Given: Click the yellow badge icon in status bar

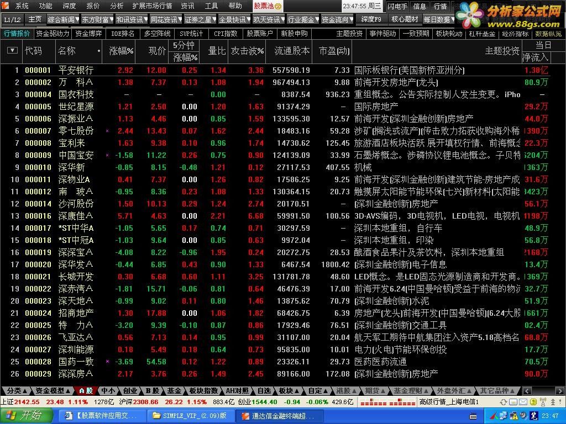Looking at the screenshot, I should (533, 402).
